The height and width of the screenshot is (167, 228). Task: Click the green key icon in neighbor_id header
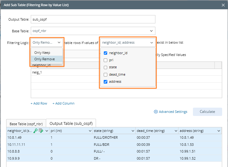coord(35,131)
